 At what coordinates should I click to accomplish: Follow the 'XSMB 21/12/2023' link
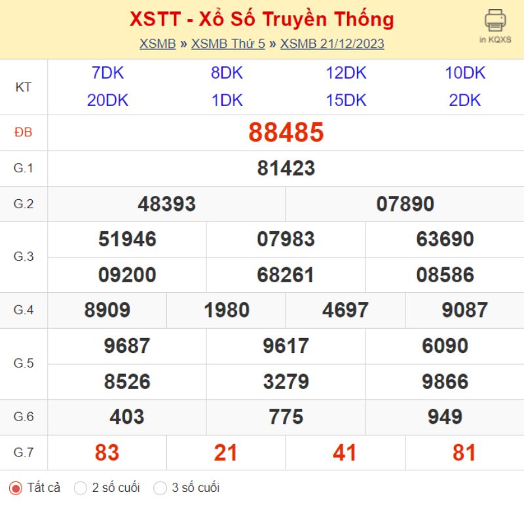(332, 44)
